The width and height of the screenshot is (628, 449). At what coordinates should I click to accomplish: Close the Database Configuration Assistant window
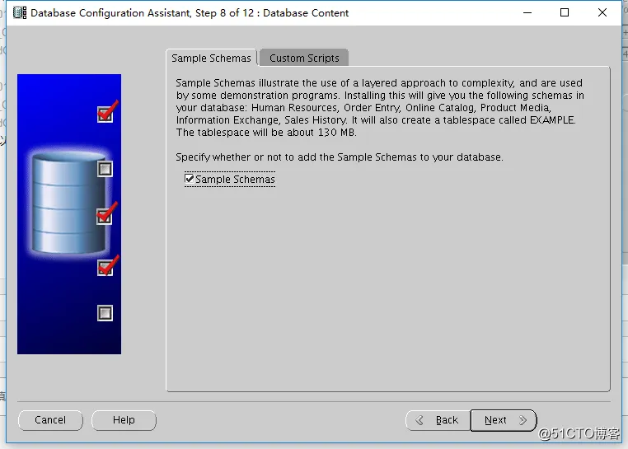tap(602, 13)
